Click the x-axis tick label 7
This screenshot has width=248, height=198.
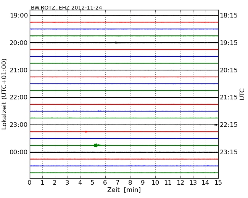click(x=118, y=182)
